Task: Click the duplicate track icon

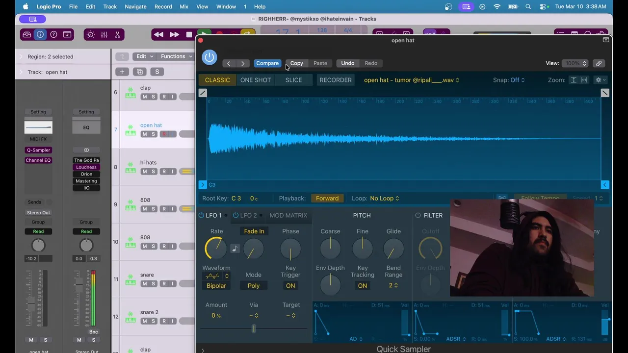Action: point(140,72)
